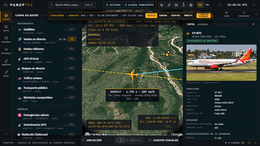Select the Dibujar pencil tool
The height and width of the screenshot is (146, 260).
point(6,62)
